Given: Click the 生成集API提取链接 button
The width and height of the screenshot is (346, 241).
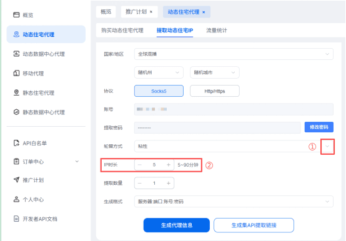Looking at the screenshot, I should click(x=254, y=225).
